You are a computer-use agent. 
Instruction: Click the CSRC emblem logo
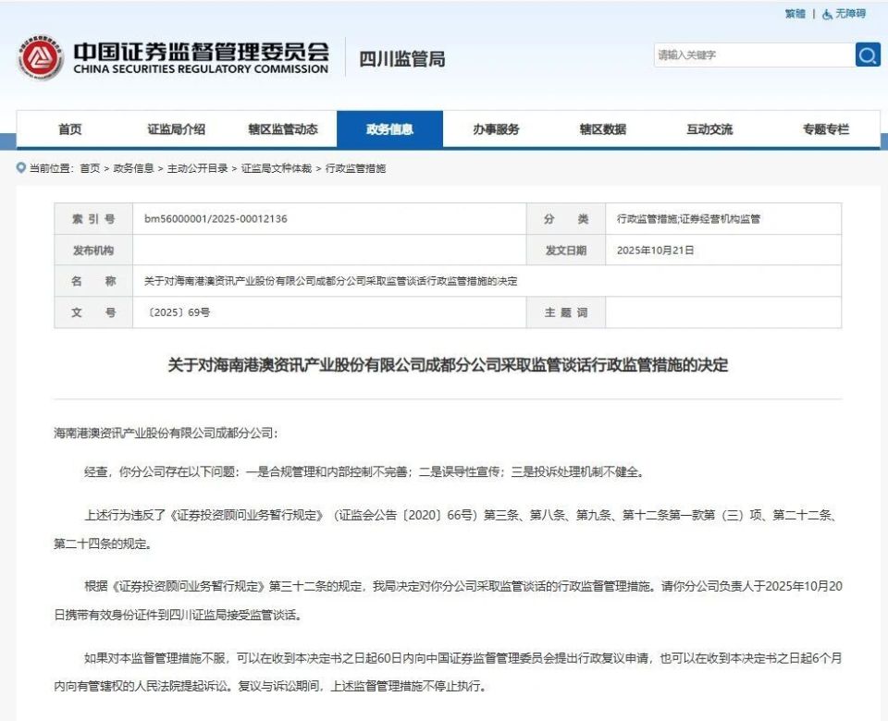(x=39, y=55)
